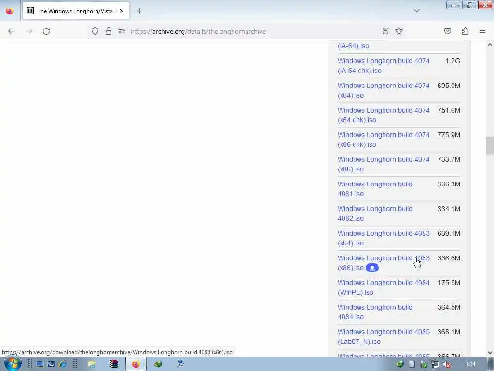This screenshot has width=494, height=371.
Task: Click the Show Desktop quick launch icon
Action: pos(40,364)
